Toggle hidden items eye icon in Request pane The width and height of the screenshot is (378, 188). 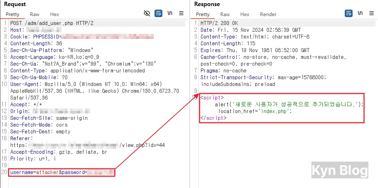(147, 14)
